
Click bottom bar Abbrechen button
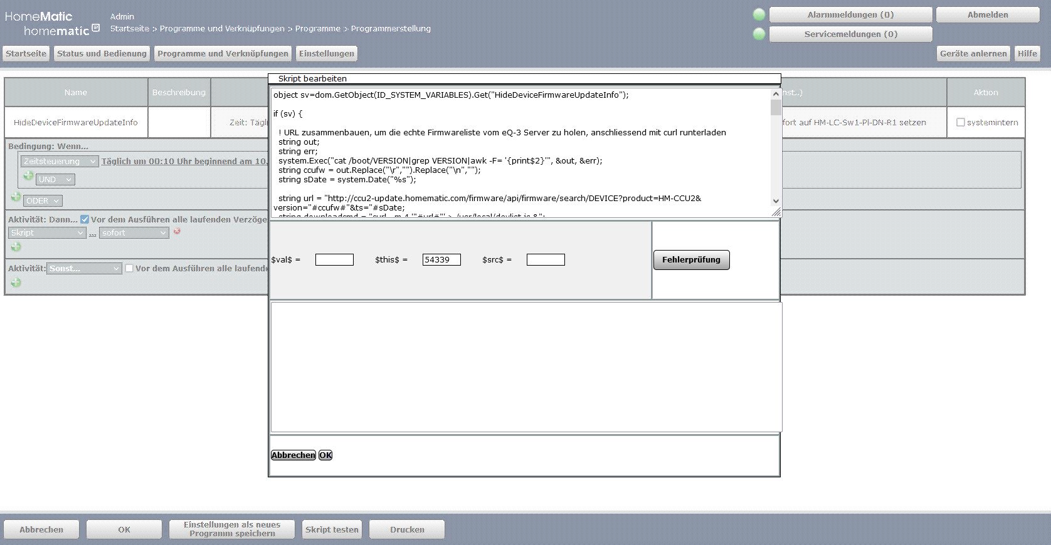coord(41,529)
